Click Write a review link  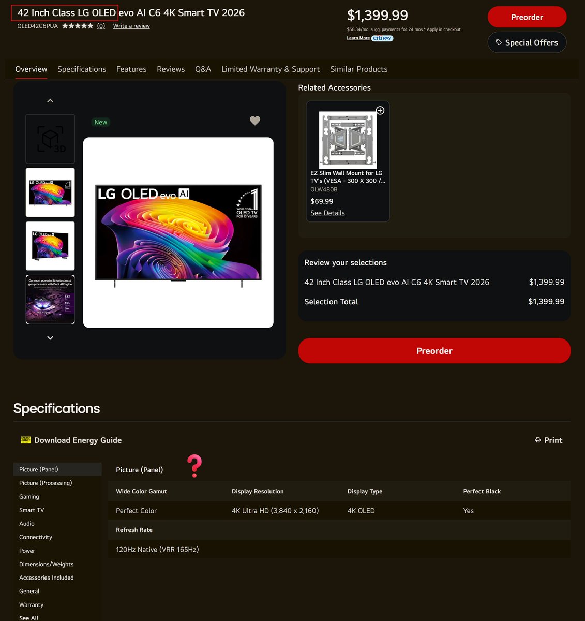[x=131, y=26]
